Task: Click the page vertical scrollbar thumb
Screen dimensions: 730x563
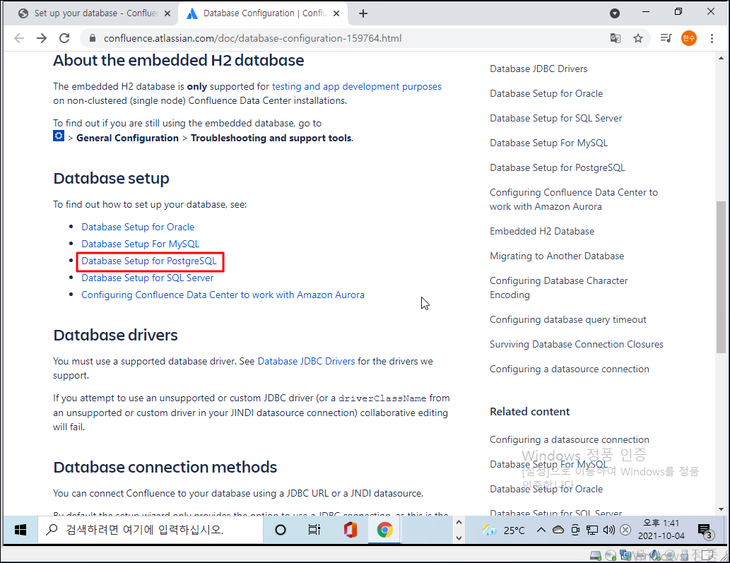Action: (721, 278)
